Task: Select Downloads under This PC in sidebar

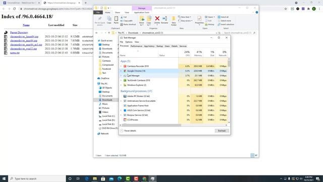Action: 107,100
